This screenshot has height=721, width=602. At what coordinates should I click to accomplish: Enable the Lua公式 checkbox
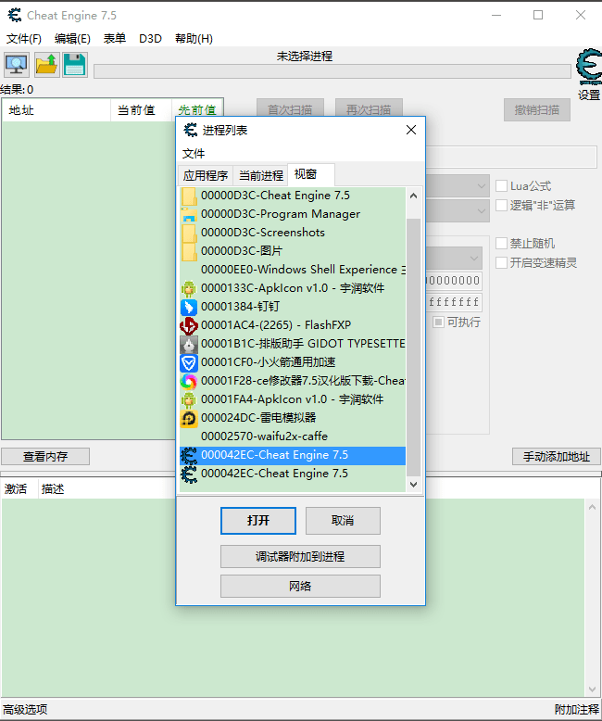(501, 186)
